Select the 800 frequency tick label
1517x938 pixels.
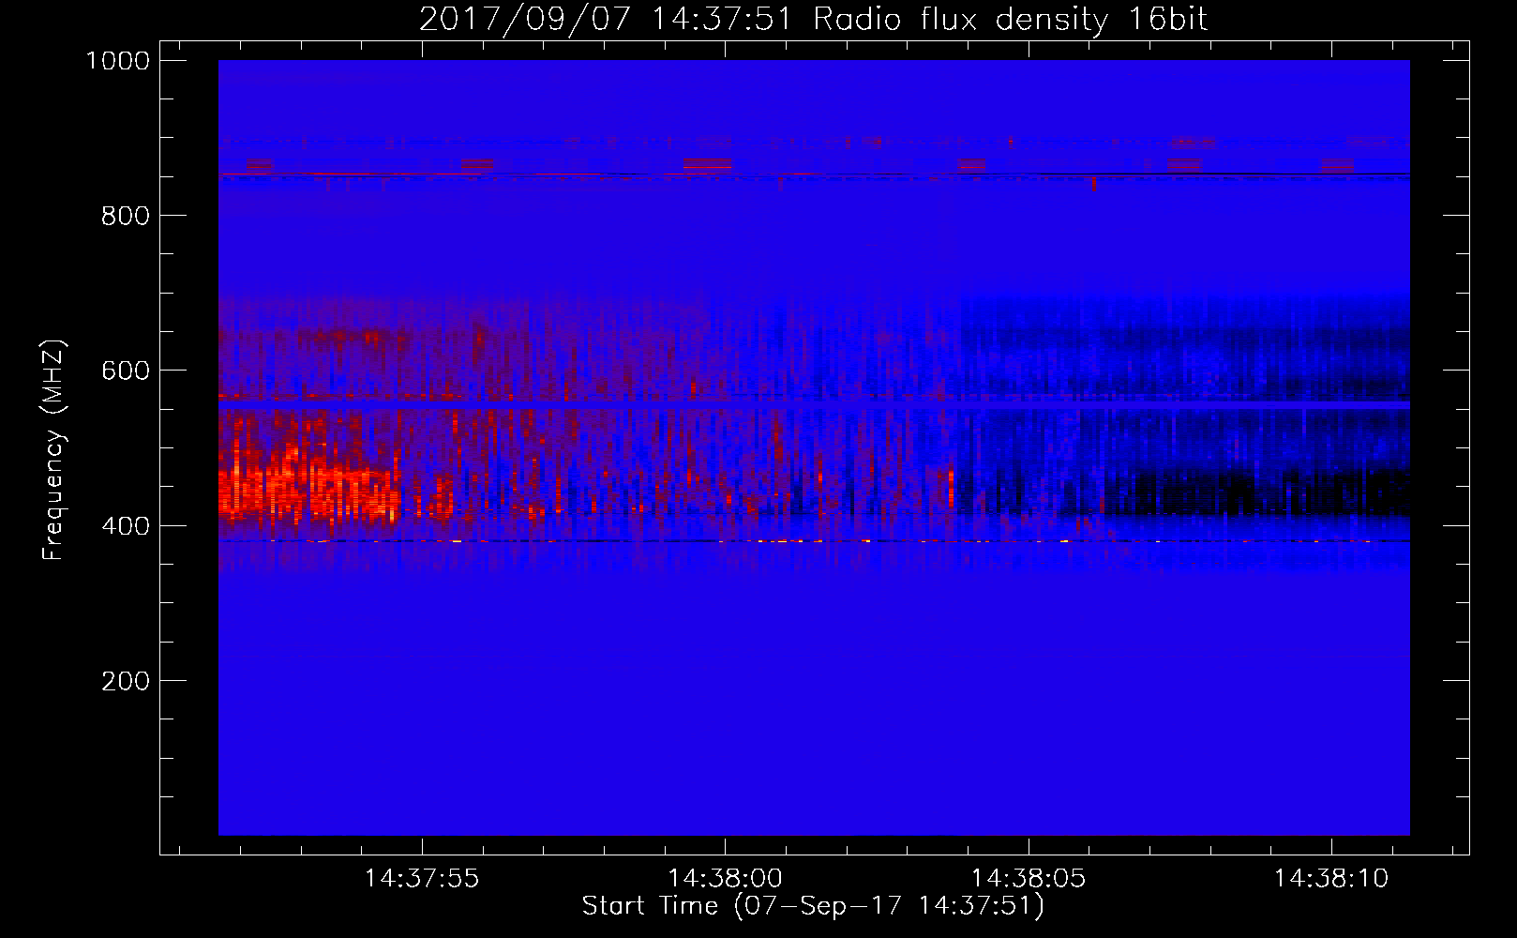click(x=125, y=216)
